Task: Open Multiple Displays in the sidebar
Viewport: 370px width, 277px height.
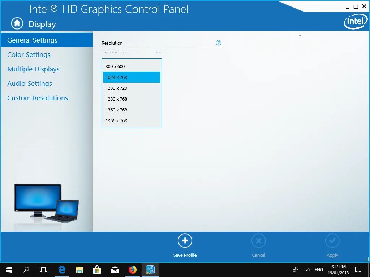Action: [x=33, y=69]
